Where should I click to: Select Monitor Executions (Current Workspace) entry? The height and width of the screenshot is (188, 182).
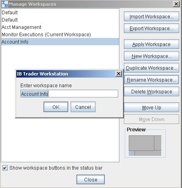[x=60, y=35]
